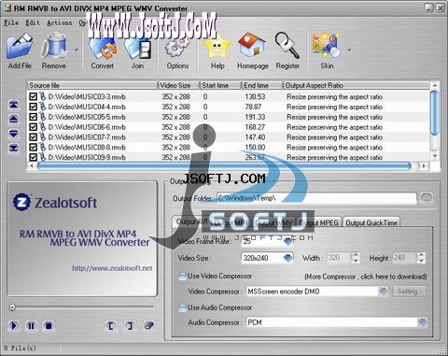Image resolution: width=448 pixels, height=356 pixels.
Task: Click the Play button in preview controls
Action: pyautogui.click(x=14, y=326)
